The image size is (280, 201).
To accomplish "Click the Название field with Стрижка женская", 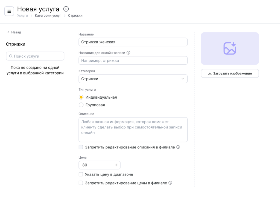I will 133,42.
